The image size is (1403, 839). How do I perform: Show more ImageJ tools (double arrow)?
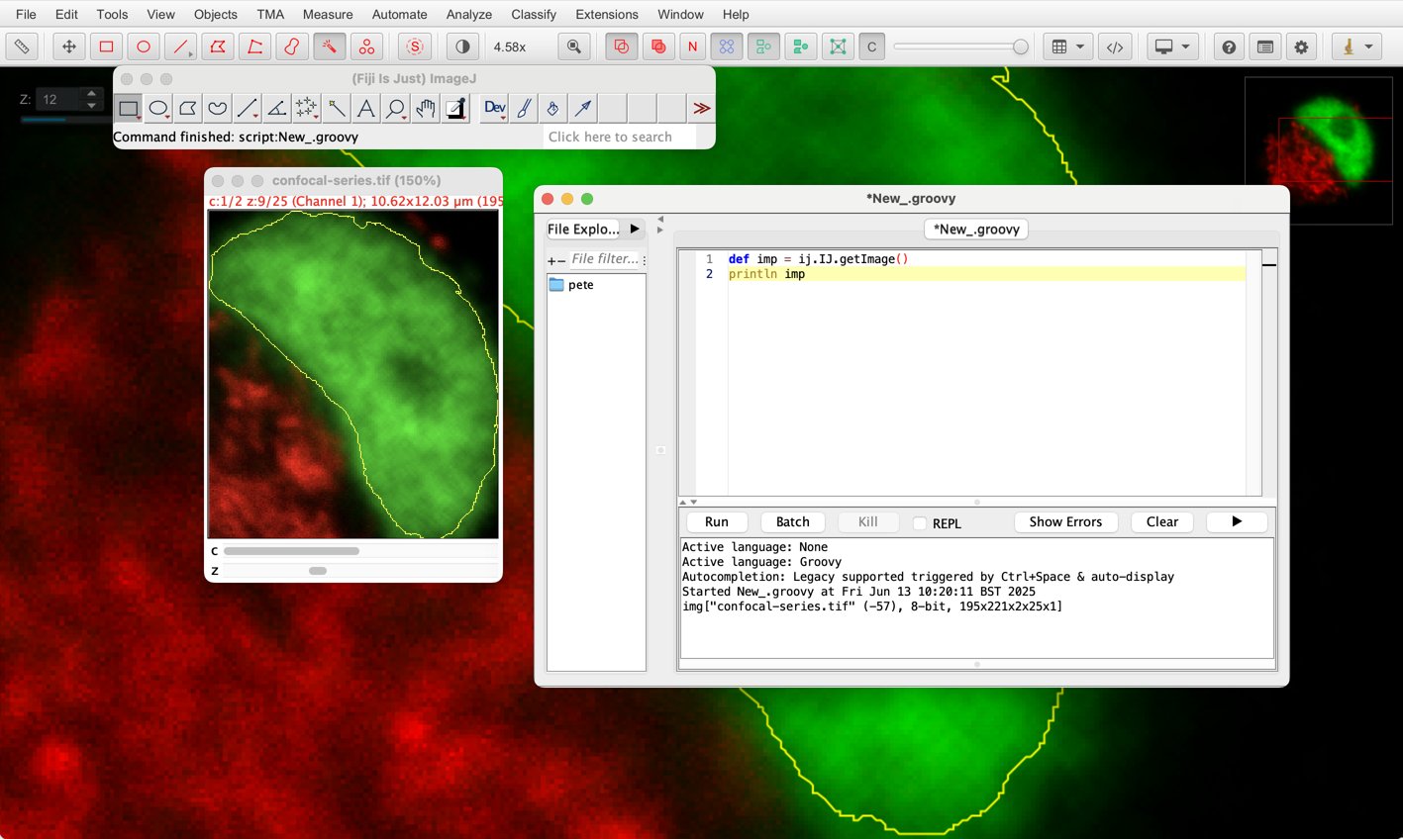(x=702, y=108)
